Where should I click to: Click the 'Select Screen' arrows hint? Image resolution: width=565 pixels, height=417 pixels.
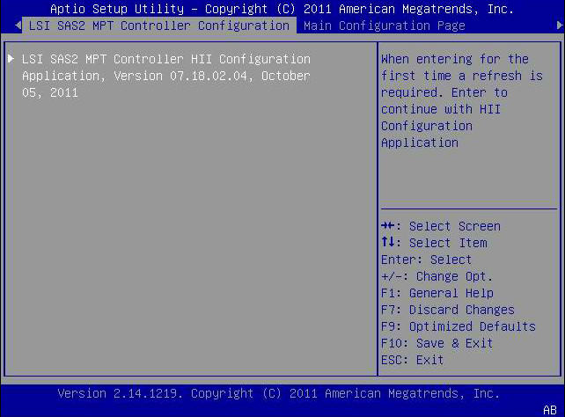[x=441, y=226]
